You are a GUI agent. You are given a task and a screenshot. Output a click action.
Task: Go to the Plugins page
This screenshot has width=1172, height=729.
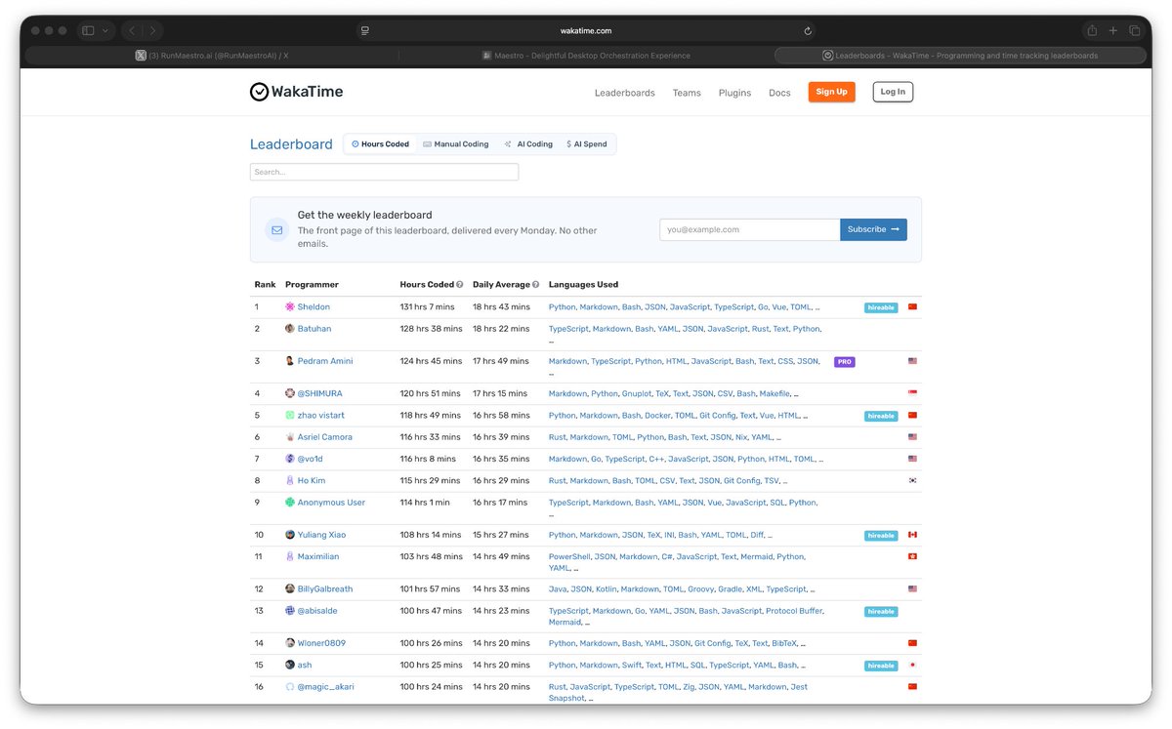pyautogui.click(x=734, y=93)
